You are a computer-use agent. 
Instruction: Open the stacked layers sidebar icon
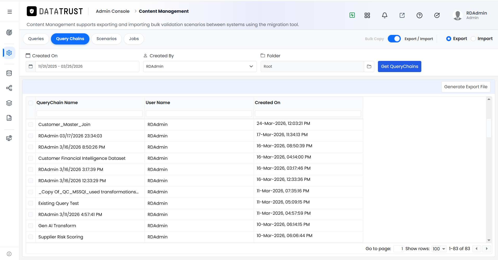pos(9,103)
